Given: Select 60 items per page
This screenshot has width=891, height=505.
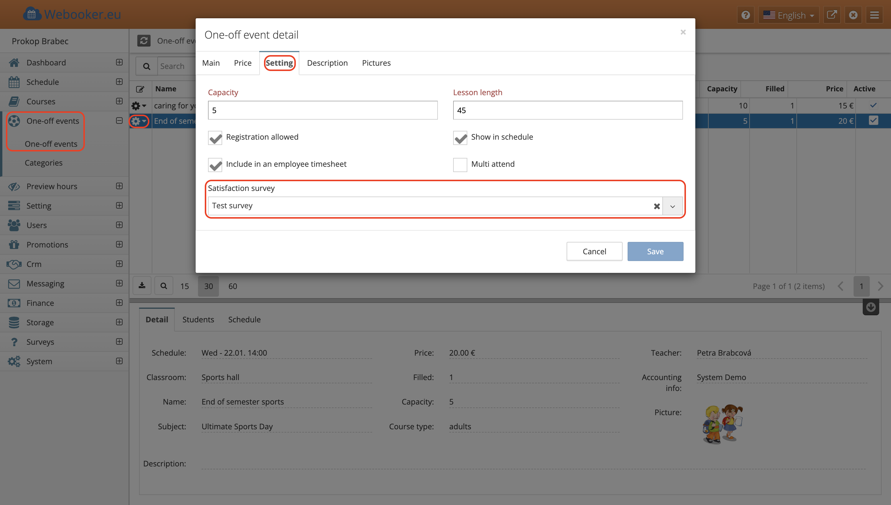Looking at the screenshot, I should 232,286.
